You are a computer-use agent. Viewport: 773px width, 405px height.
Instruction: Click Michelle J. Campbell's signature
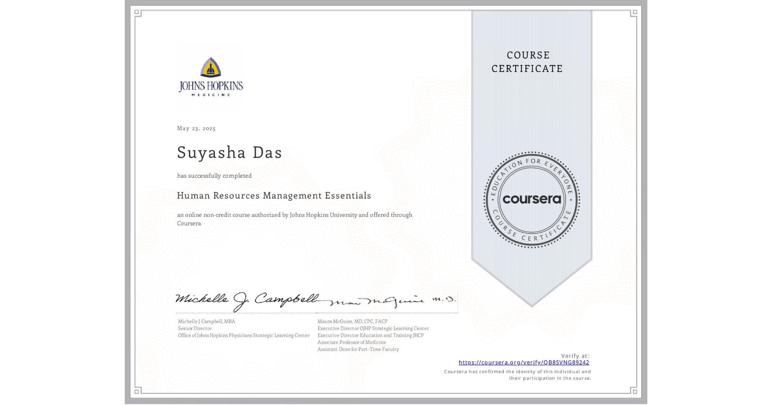[246, 299]
